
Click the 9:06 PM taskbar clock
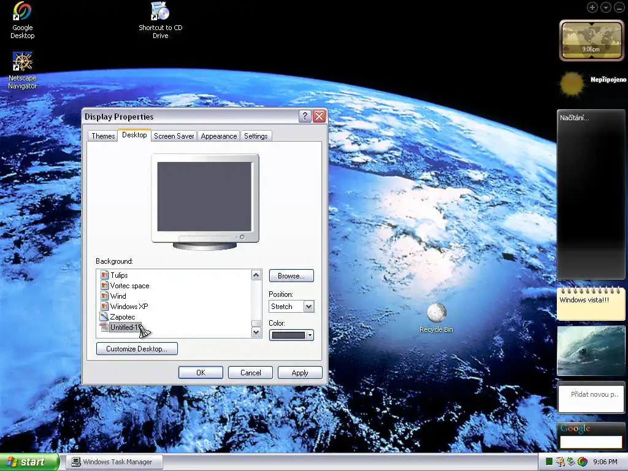click(x=605, y=462)
